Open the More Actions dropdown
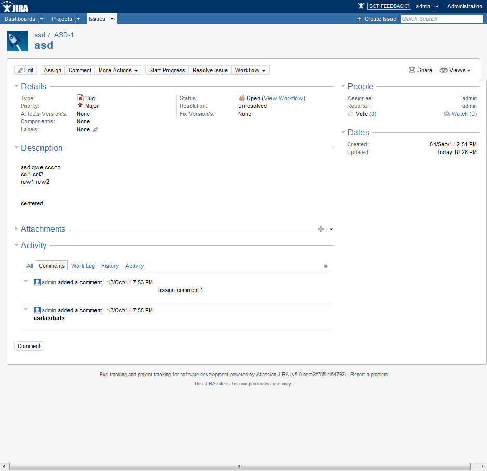This screenshot has width=487, height=471. (x=119, y=70)
